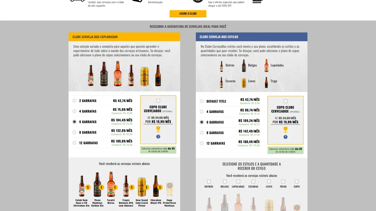Viewport: 376px width, 211px height.
Task: Choose 12 Garrafas in the Explorador plan
Action: pyautogui.click(x=74, y=143)
